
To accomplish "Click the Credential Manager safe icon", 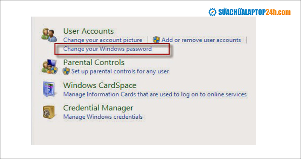I will (49, 112).
